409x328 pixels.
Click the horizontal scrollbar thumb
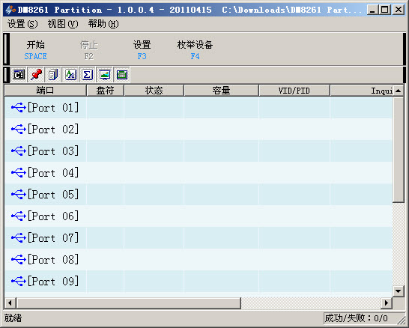129,303
